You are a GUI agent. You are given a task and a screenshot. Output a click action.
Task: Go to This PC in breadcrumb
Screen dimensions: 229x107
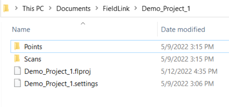point(33,9)
